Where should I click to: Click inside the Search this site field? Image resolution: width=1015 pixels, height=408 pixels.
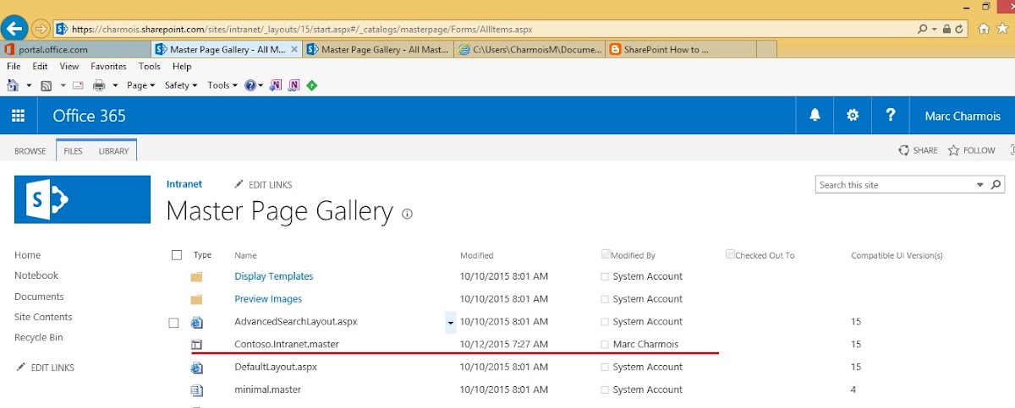[895, 185]
